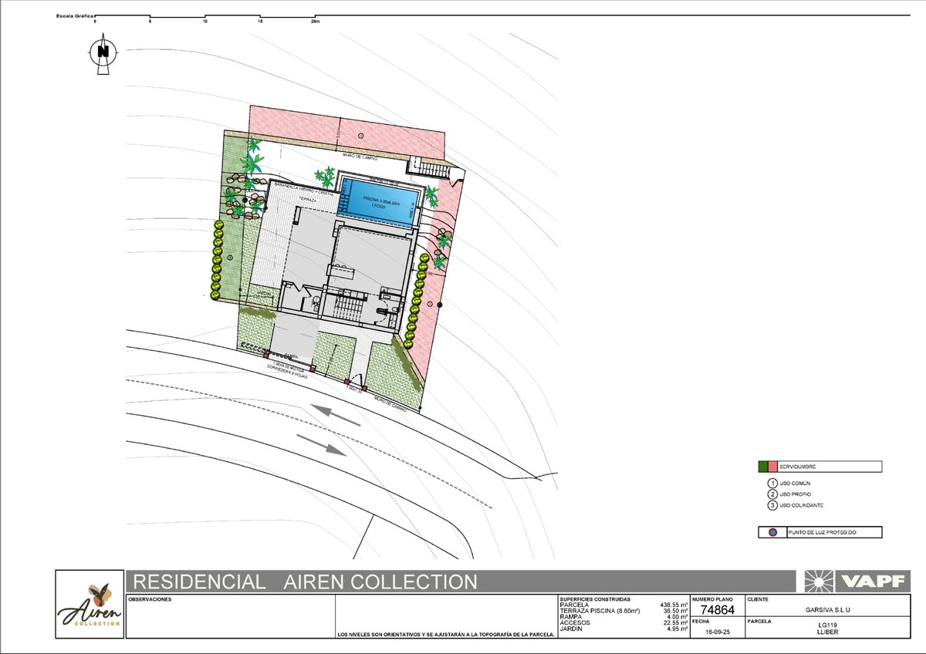This screenshot has height=654, width=926.
Task: Click the right-pointing road direction arrow
Action: click(321, 444)
